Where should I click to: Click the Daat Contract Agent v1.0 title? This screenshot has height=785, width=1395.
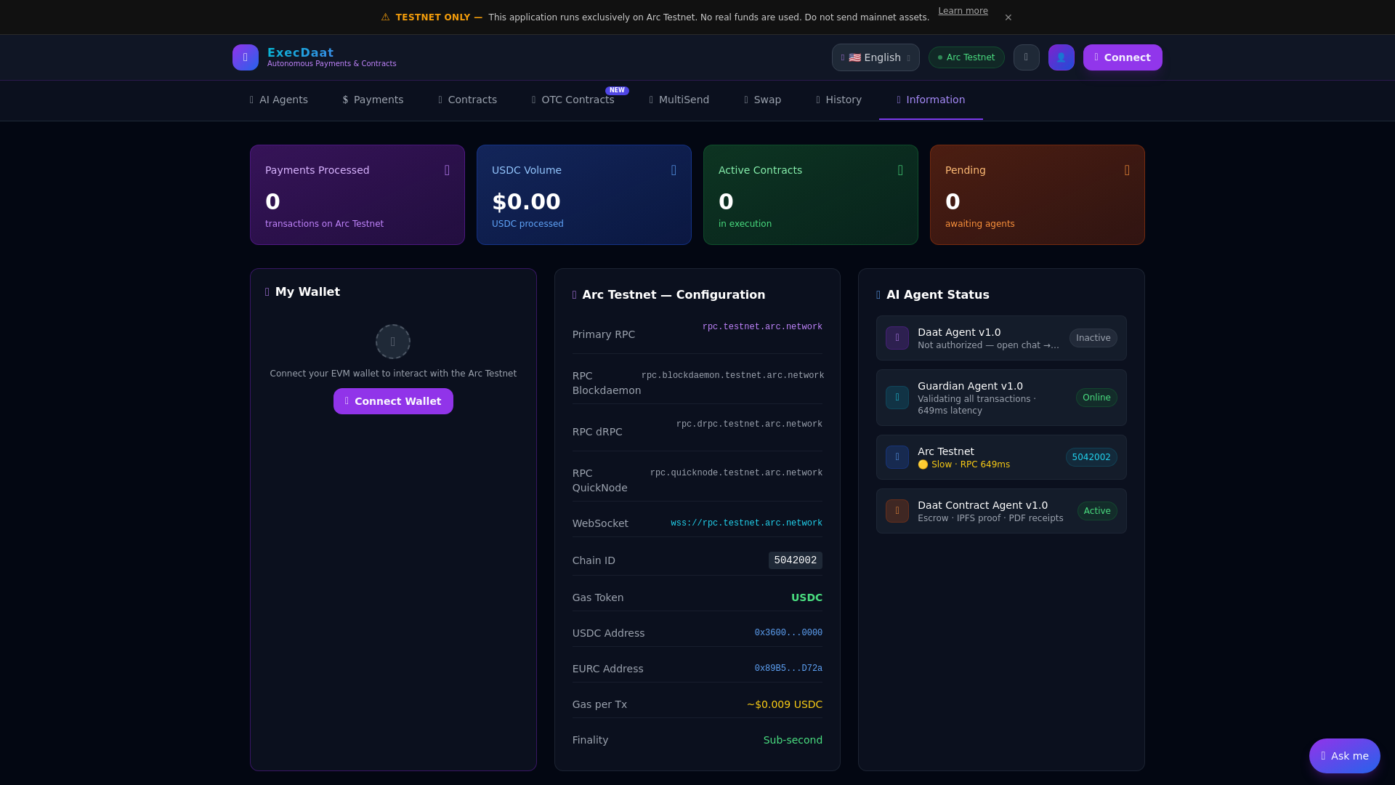[982, 505]
